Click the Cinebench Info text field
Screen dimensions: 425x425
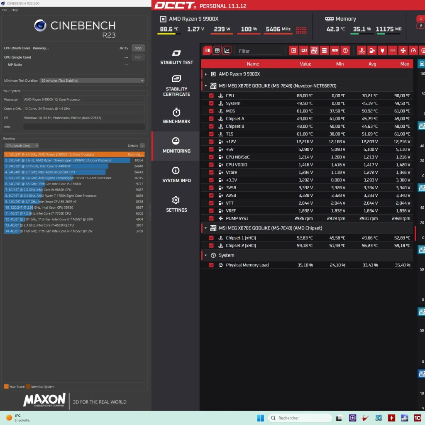(84, 127)
